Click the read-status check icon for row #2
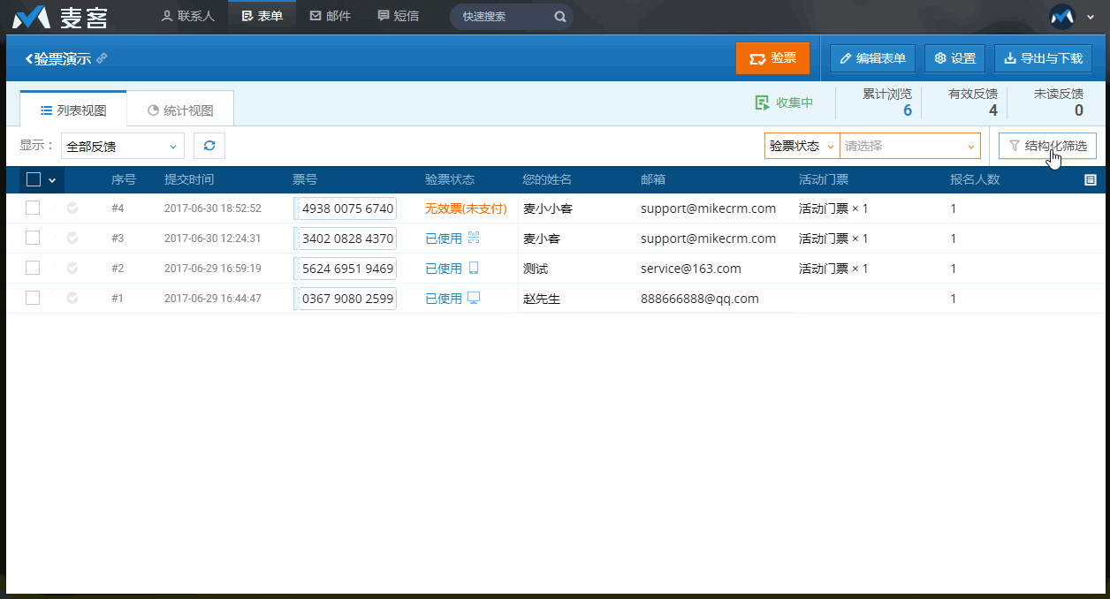The image size is (1110, 599). pos(72,269)
